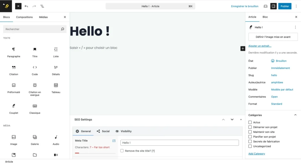
Task: Click the search magnifier icon
Action: (x=62, y=29)
